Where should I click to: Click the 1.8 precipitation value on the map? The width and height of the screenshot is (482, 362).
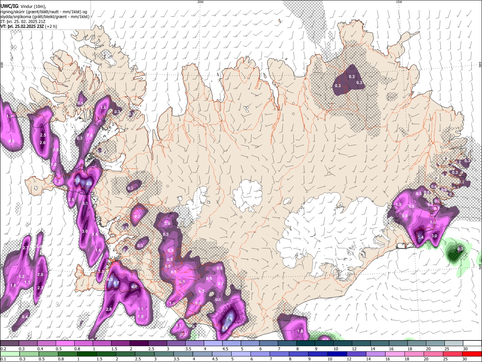pyautogui.click(x=104, y=108)
